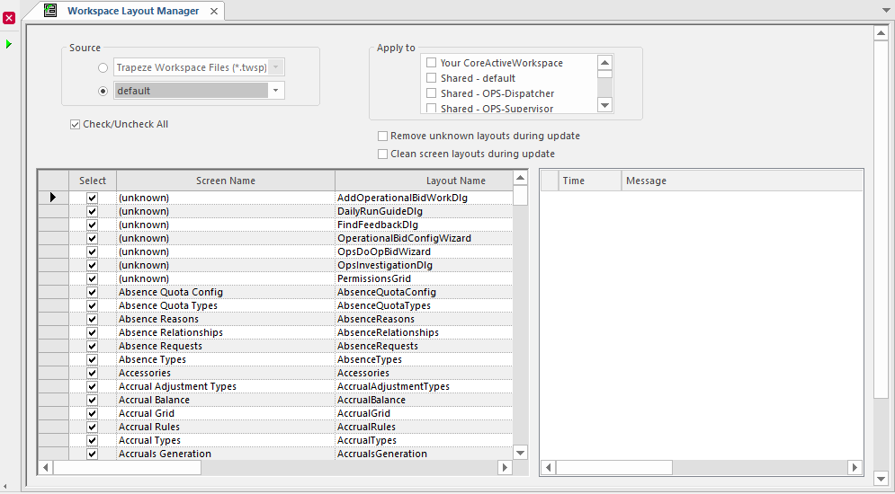895x494 pixels.
Task: Click the layout grid scroll-down arrow
Action: (520, 452)
